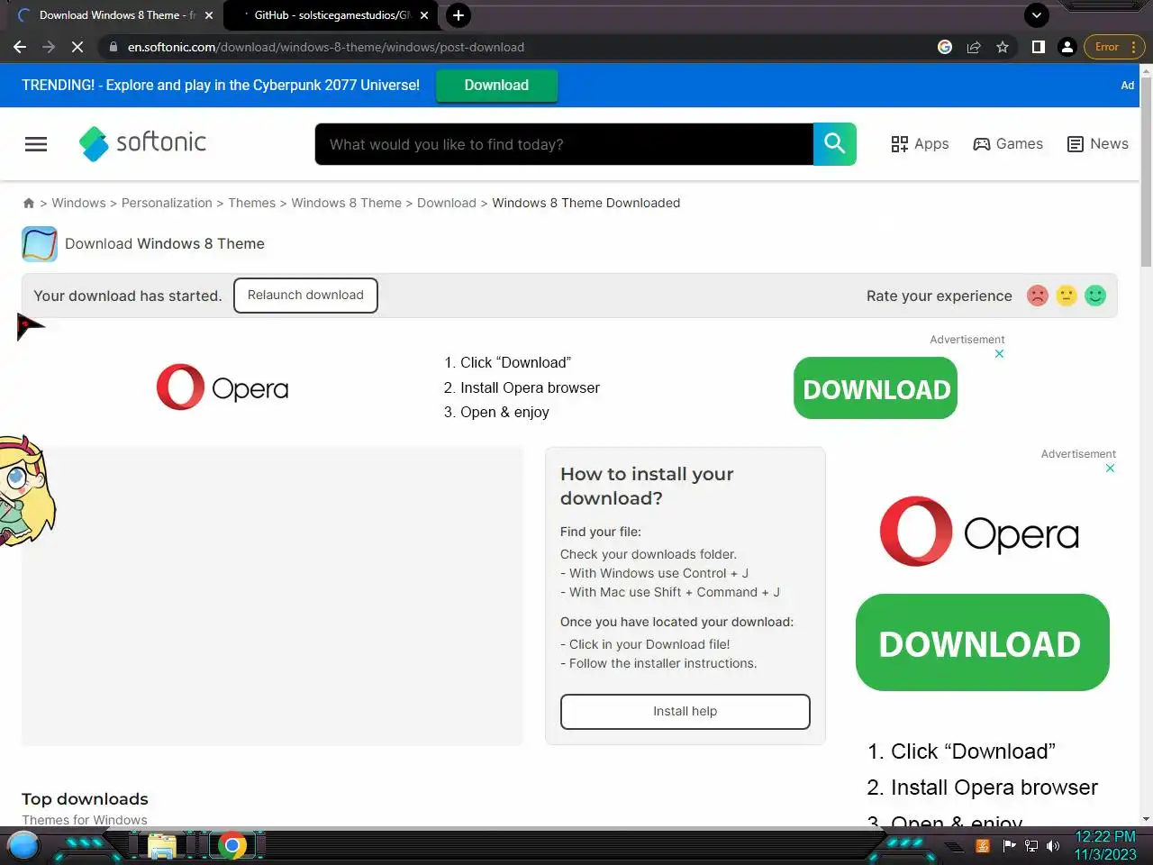This screenshot has width=1153, height=865.
Task: Close the Download Windows 8 Theme tab
Action: coord(209,15)
